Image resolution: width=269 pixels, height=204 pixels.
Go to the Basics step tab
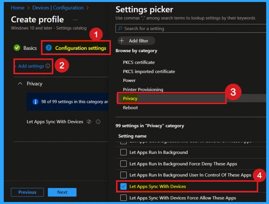tap(30, 48)
